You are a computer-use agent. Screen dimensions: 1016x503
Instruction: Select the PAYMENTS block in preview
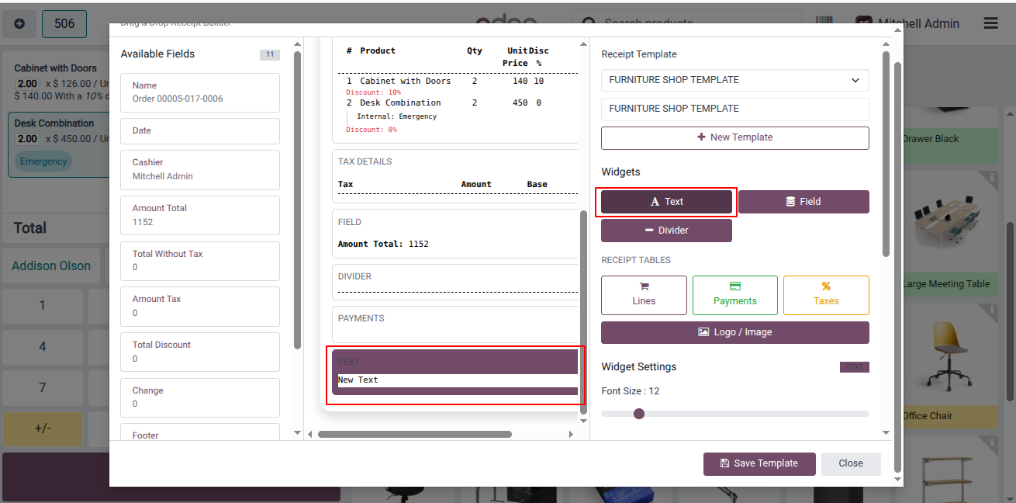pyautogui.click(x=455, y=324)
